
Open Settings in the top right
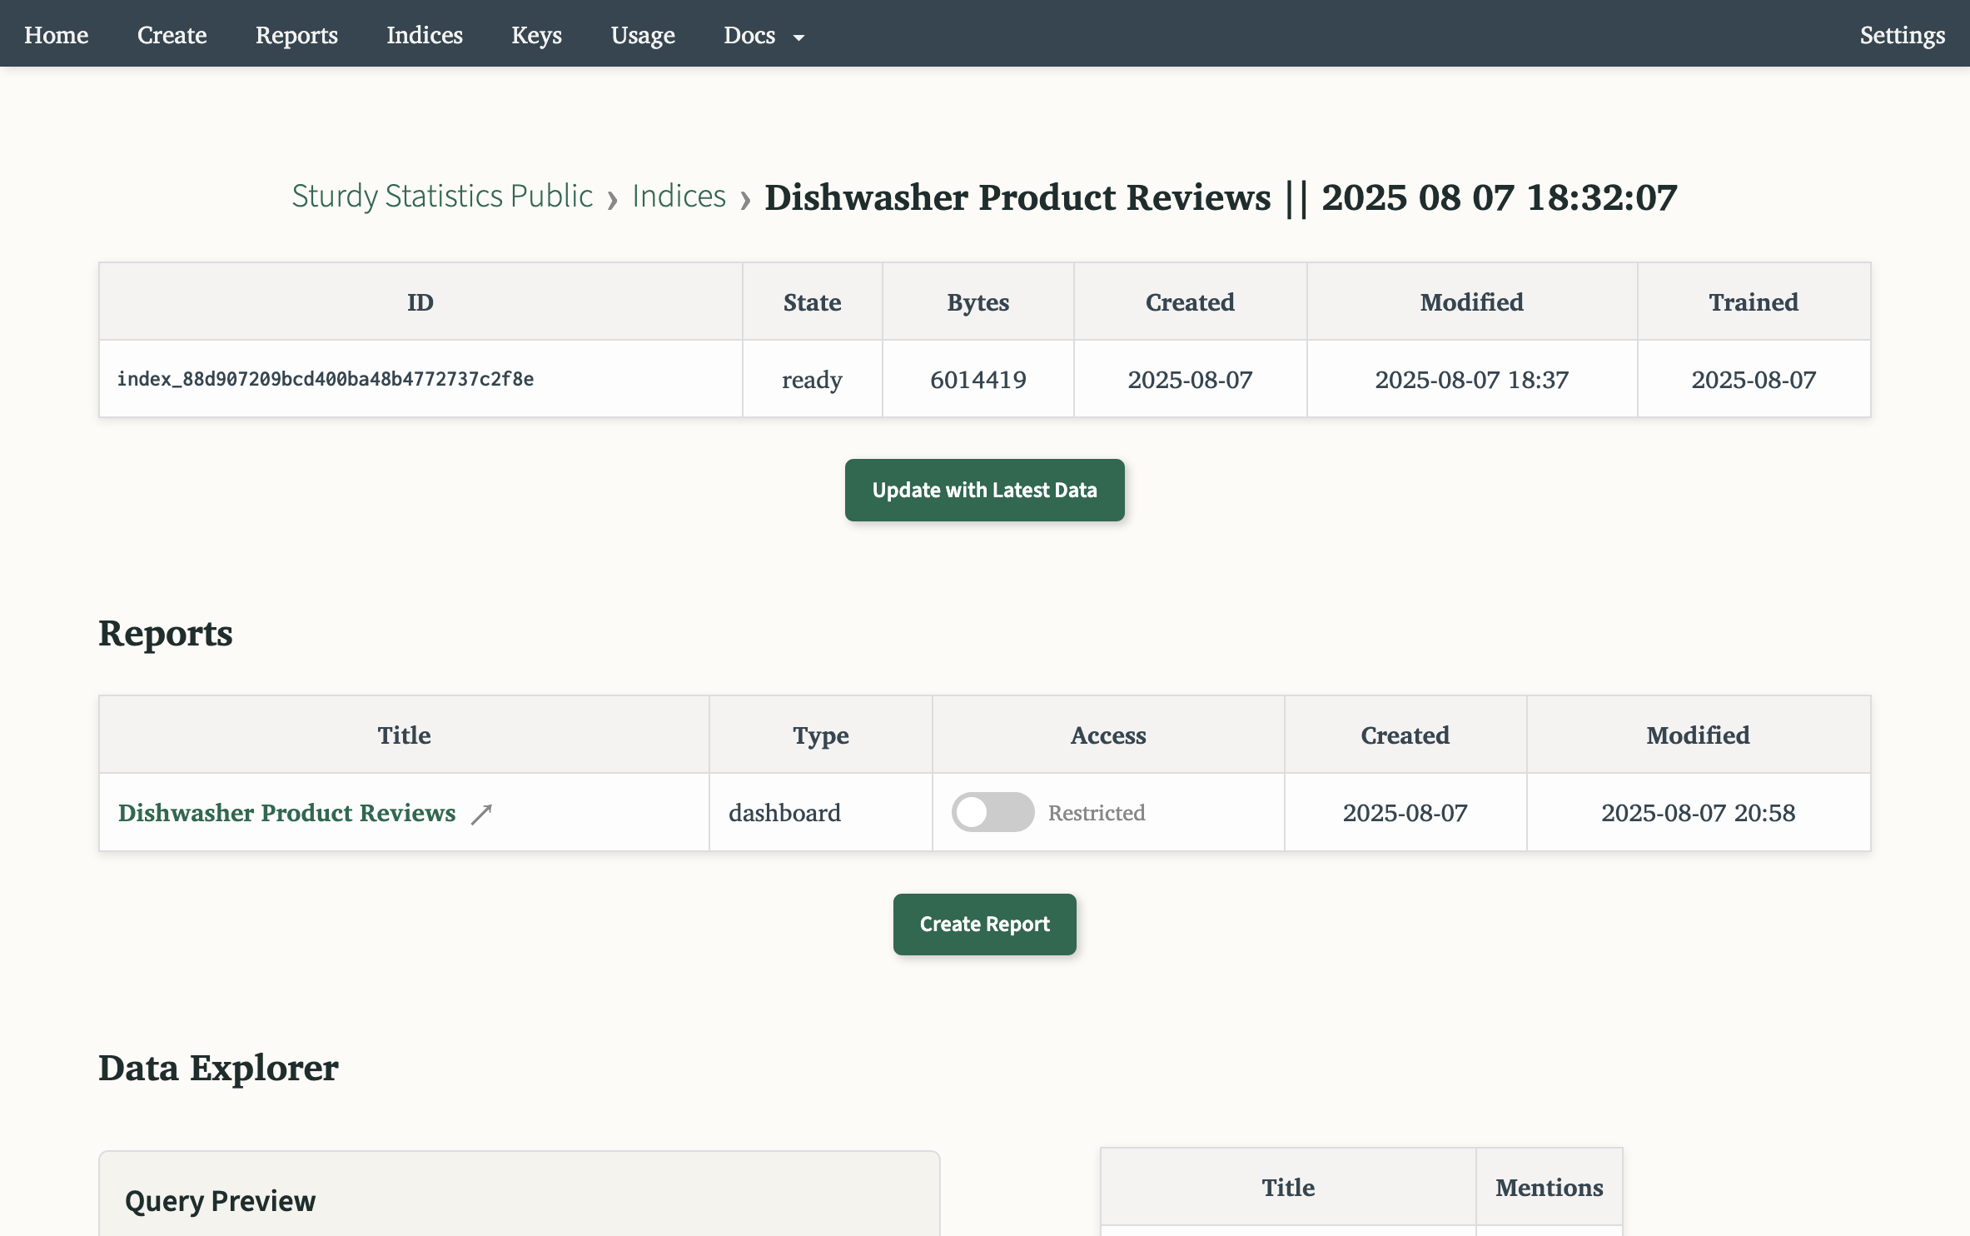click(1902, 35)
